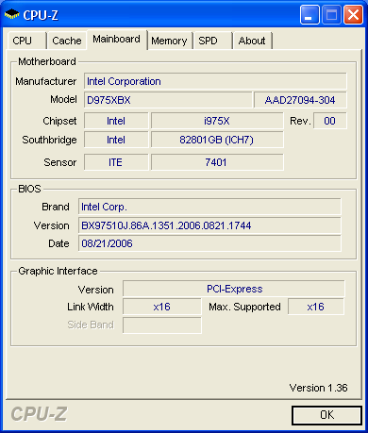Select the Mainboard tab
This screenshot has width=368, height=433.
pyautogui.click(x=116, y=39)
